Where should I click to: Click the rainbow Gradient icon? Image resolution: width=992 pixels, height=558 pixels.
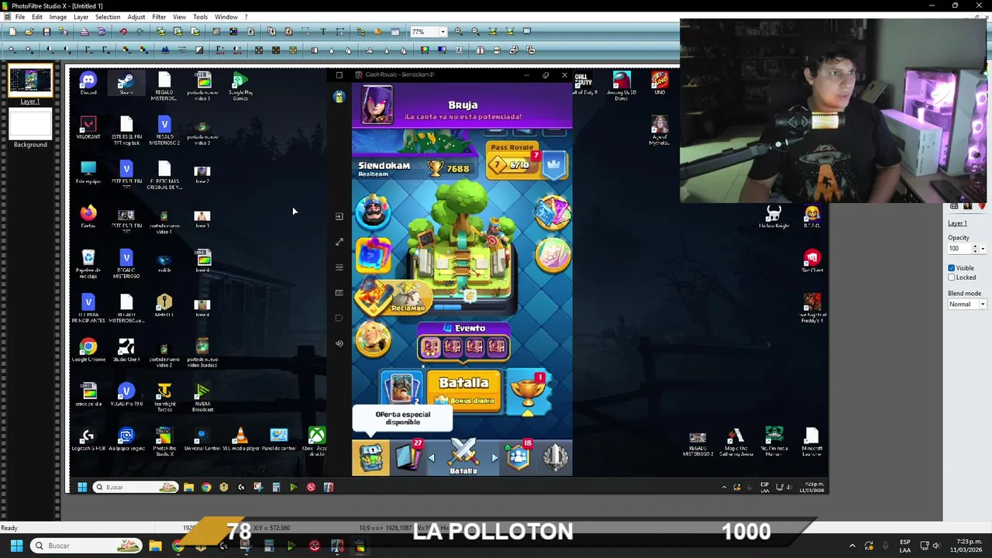[x=424, y=50]
